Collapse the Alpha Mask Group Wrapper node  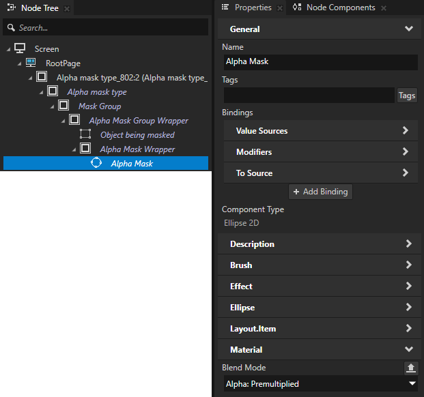tap(63, 121)
